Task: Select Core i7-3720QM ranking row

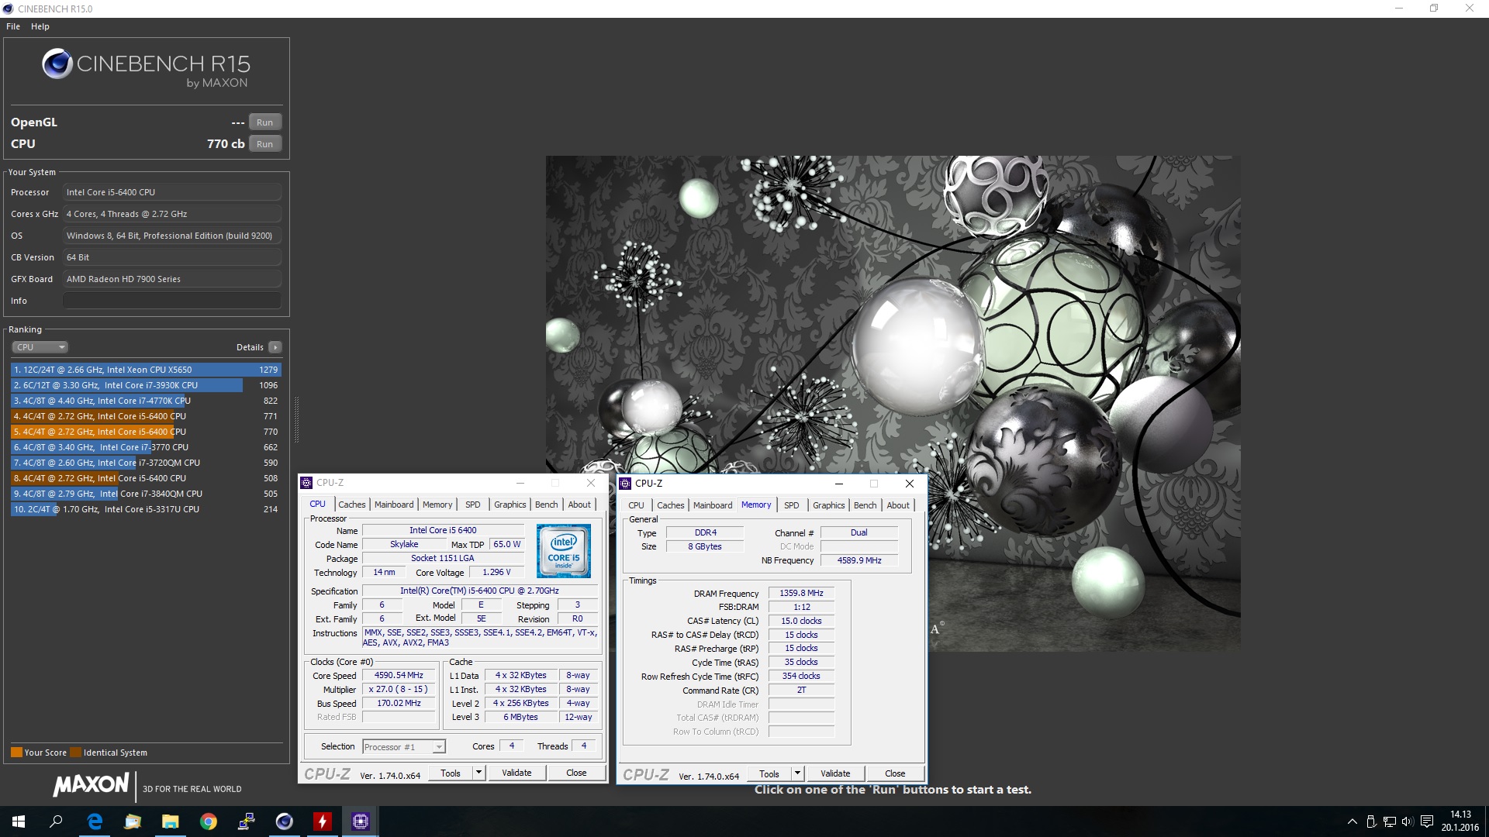Action: (x=146, y=463)
